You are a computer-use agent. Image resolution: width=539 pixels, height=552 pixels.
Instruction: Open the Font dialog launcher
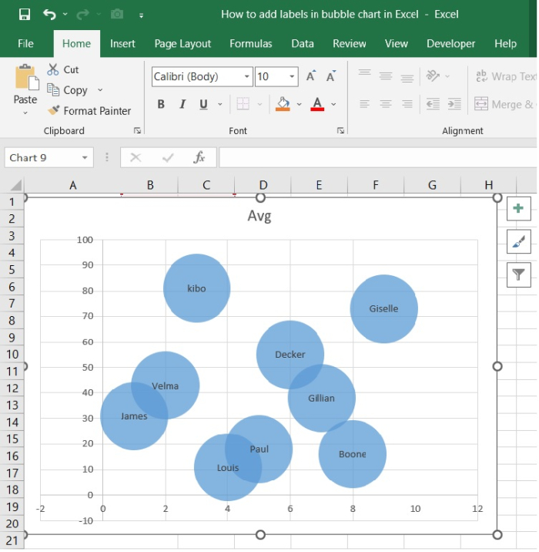tap(340, 131)
